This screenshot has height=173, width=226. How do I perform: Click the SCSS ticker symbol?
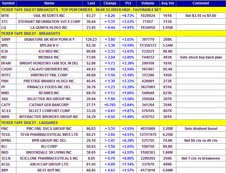(x=6, y=111)
